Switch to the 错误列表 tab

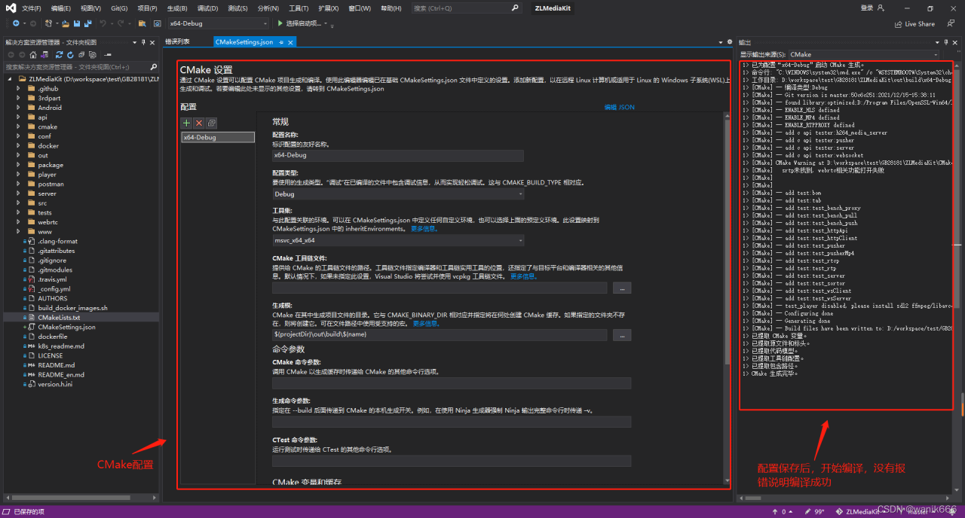tap(178, 42)
